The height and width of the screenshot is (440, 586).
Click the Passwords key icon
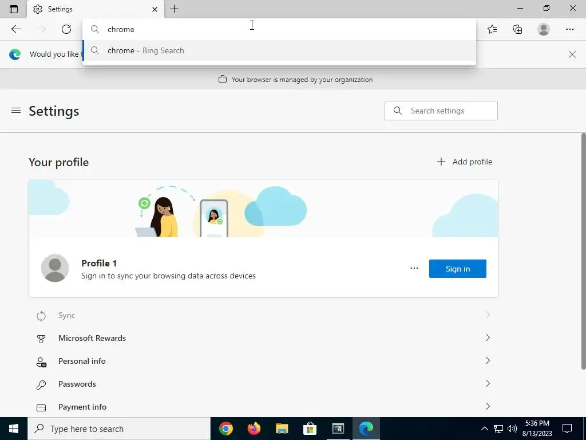41,385
